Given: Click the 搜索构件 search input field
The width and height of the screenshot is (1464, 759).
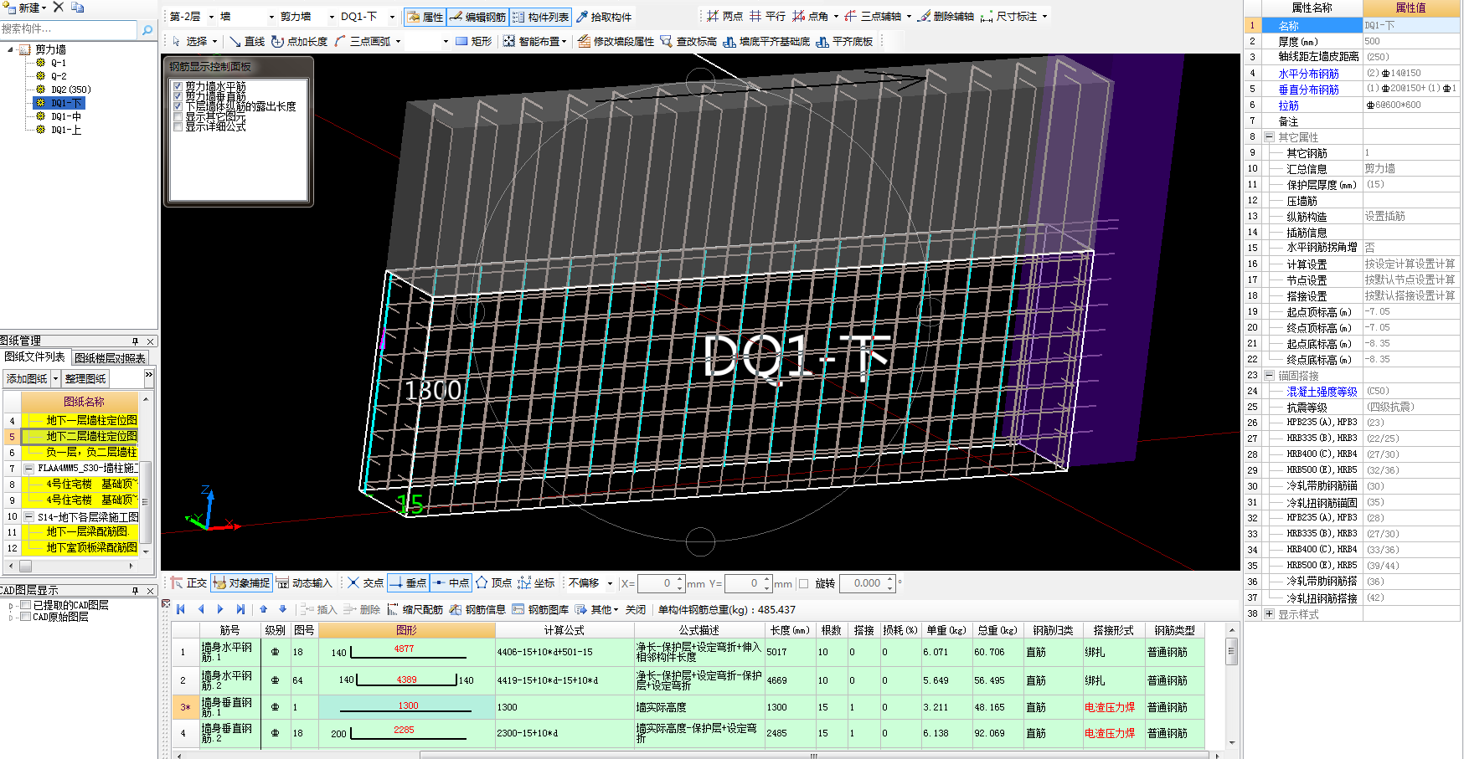Looking at the screenshot, I should [69, 29].
